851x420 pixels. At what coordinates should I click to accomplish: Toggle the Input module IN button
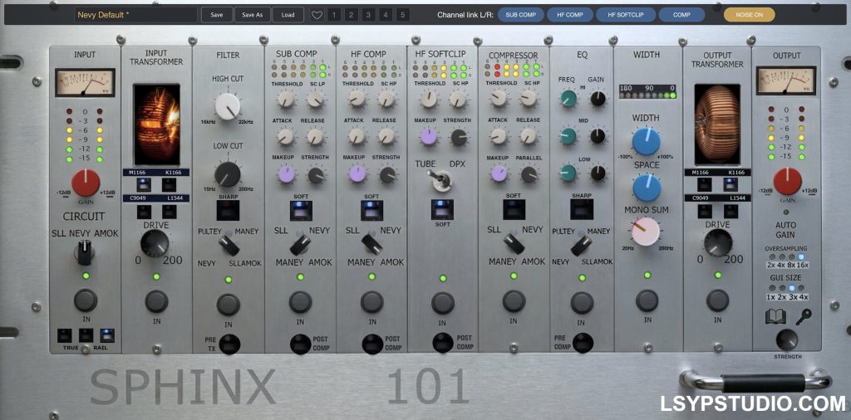tap(86, 300)
